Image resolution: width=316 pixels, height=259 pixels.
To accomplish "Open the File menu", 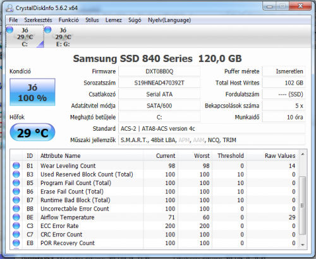I will [x=13, y=20].
